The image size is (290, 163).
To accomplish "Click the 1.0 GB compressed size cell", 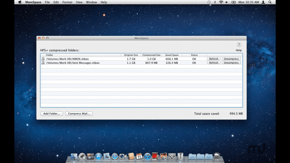I will click(x=151, y=59).
